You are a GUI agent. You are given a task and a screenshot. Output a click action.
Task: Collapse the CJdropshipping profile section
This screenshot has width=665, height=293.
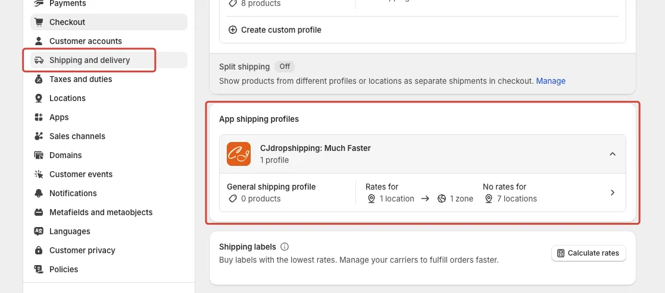pos(613,154)
